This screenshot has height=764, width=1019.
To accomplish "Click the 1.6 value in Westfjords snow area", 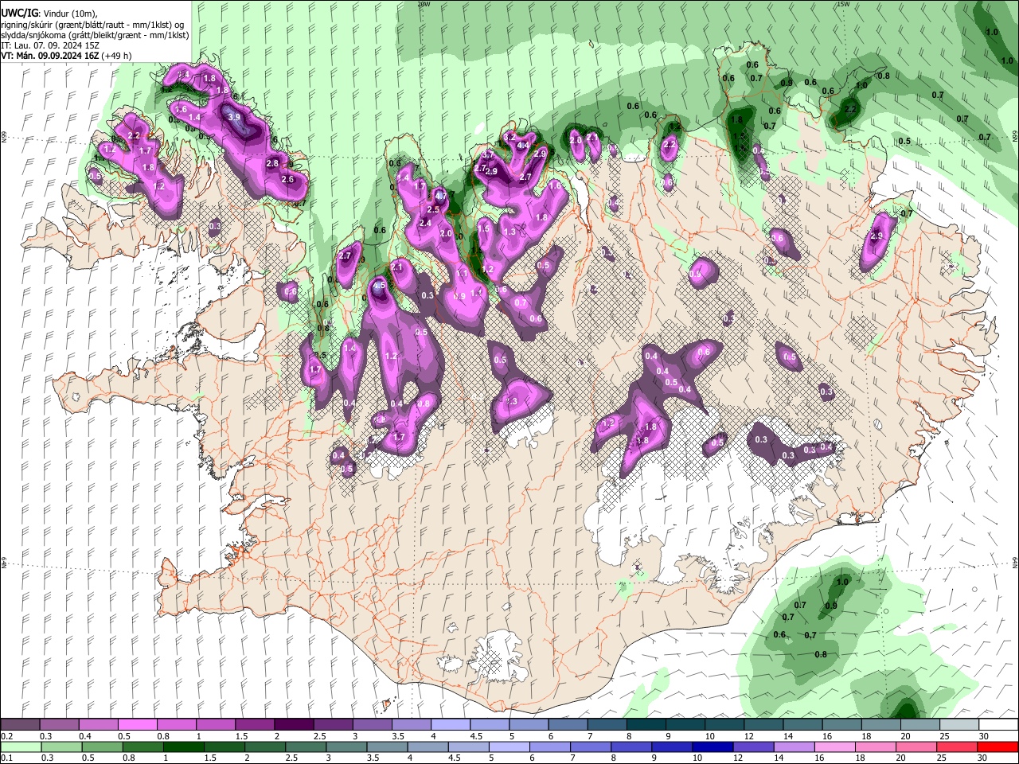I will tap(181, 109).
